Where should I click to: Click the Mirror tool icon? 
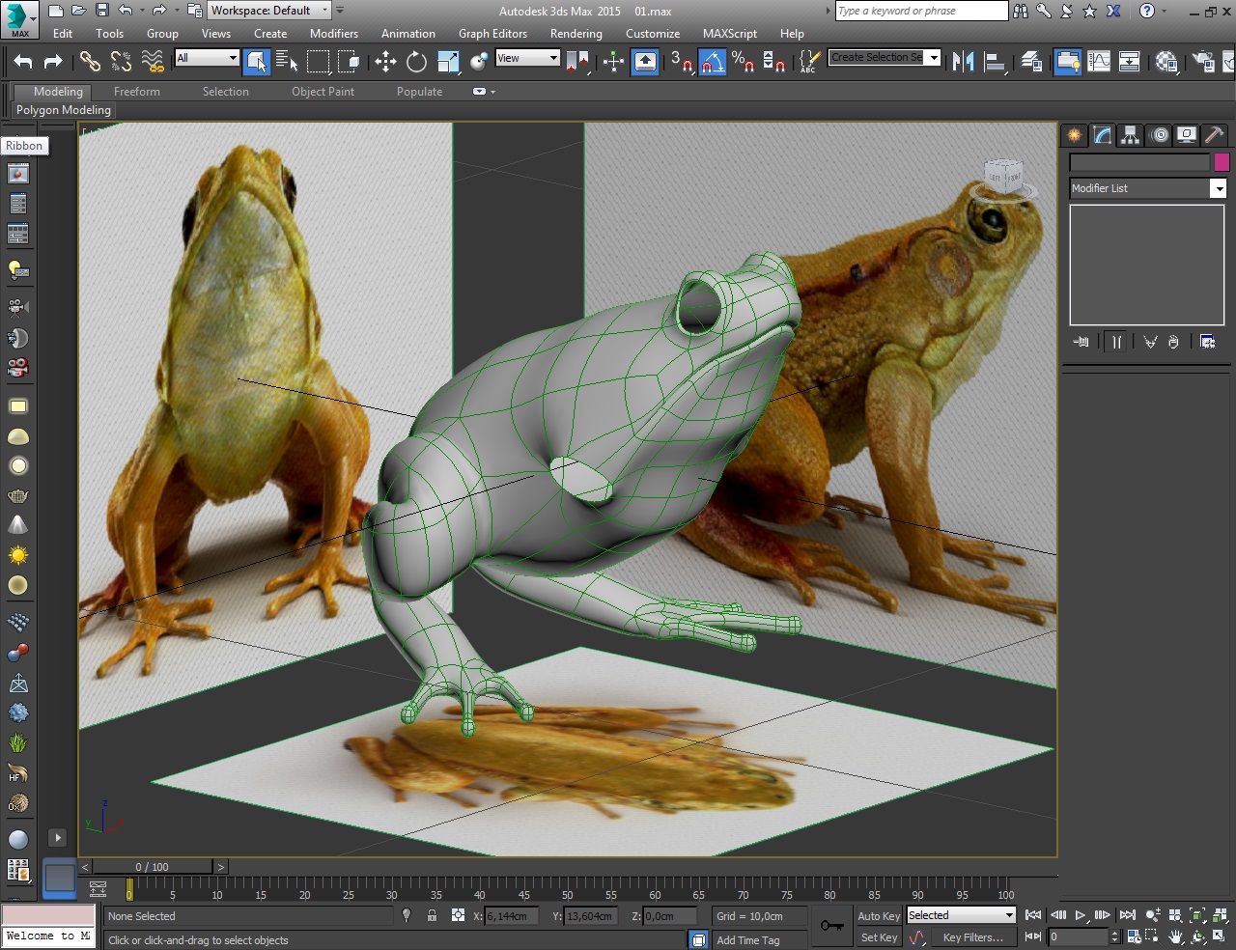(x=963, y=62)
